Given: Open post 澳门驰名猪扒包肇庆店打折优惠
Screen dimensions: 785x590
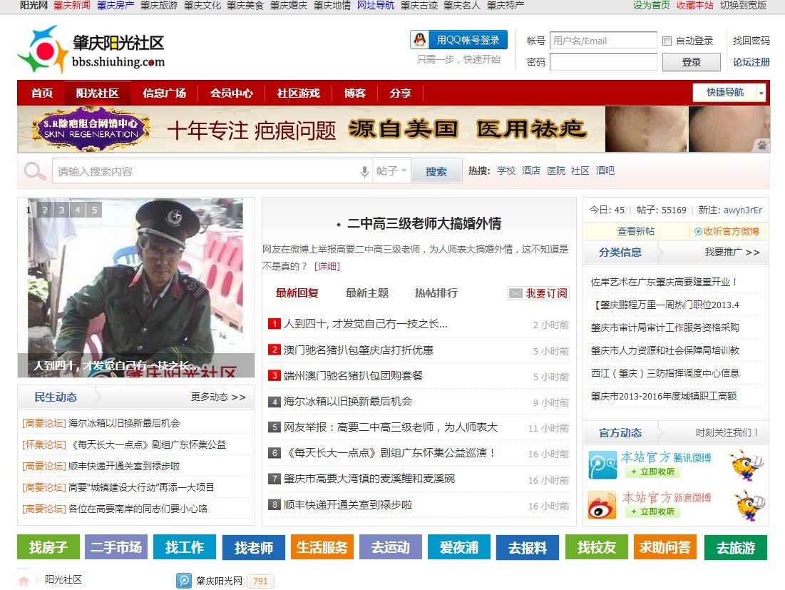Looking at the screenshot, I should (x=359, y=350).
